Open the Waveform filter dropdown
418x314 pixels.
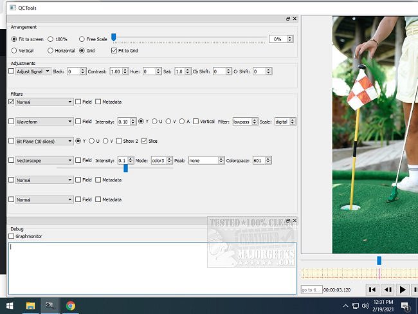(x=44, y=121)
